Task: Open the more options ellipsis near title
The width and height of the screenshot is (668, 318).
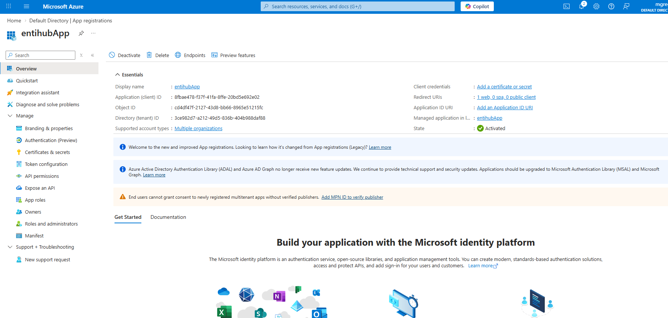Action: (93, 33)
